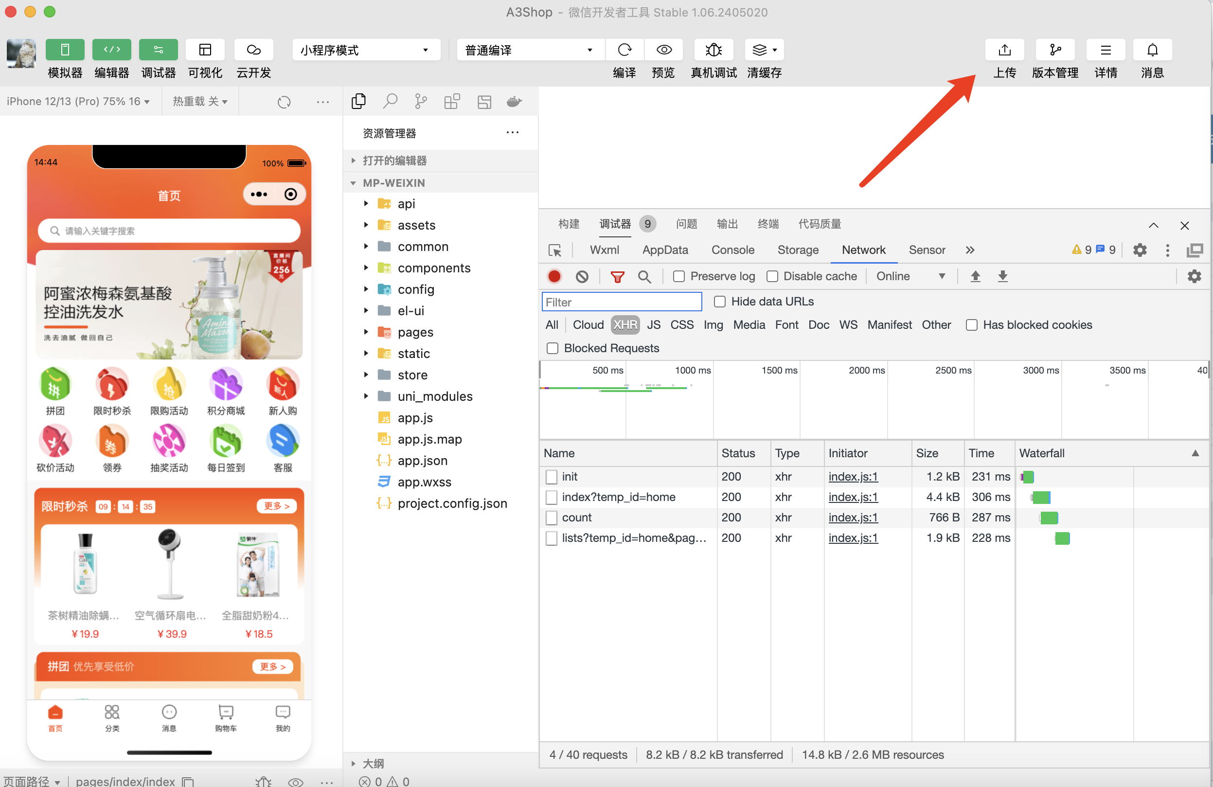Open the extensions icon in the editor sidebar
Viewport: 1213px width, 787px height.
[x=452, y=102]
